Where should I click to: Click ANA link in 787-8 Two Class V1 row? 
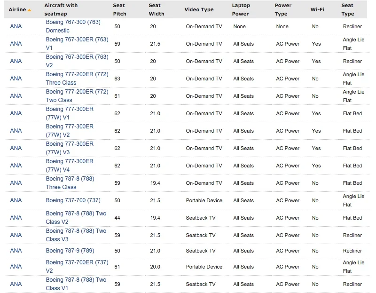pos(16,284)
